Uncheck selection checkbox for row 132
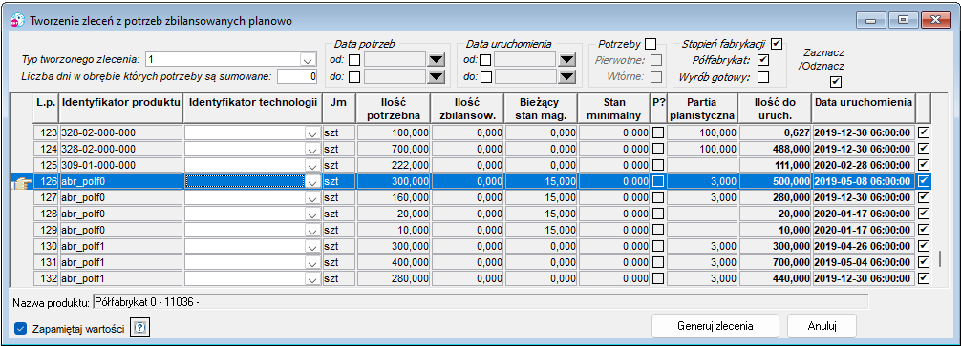Screen dimensions: 961x346 pos(925,278)
